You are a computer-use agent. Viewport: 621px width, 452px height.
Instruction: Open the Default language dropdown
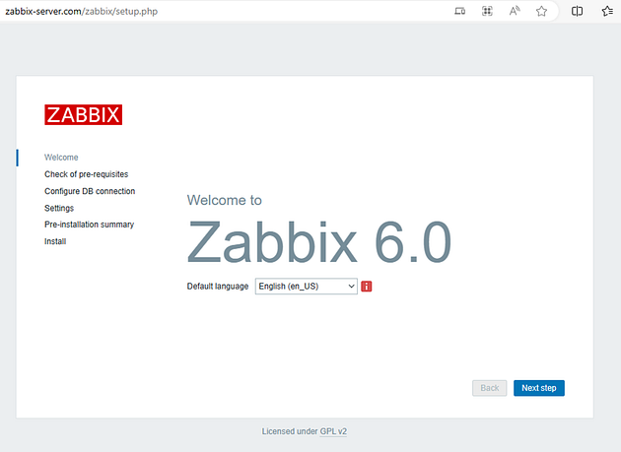pos(307,287)
